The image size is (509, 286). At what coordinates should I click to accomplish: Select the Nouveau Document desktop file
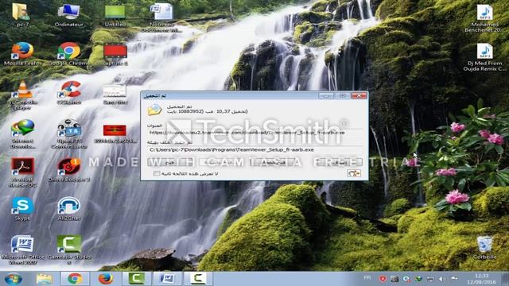(161, 17)
